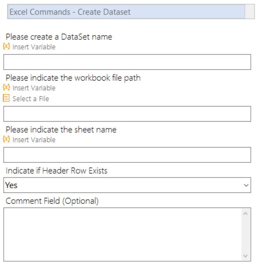
Task: Focus the DataSet name input field
Action: tap(127, 62)
